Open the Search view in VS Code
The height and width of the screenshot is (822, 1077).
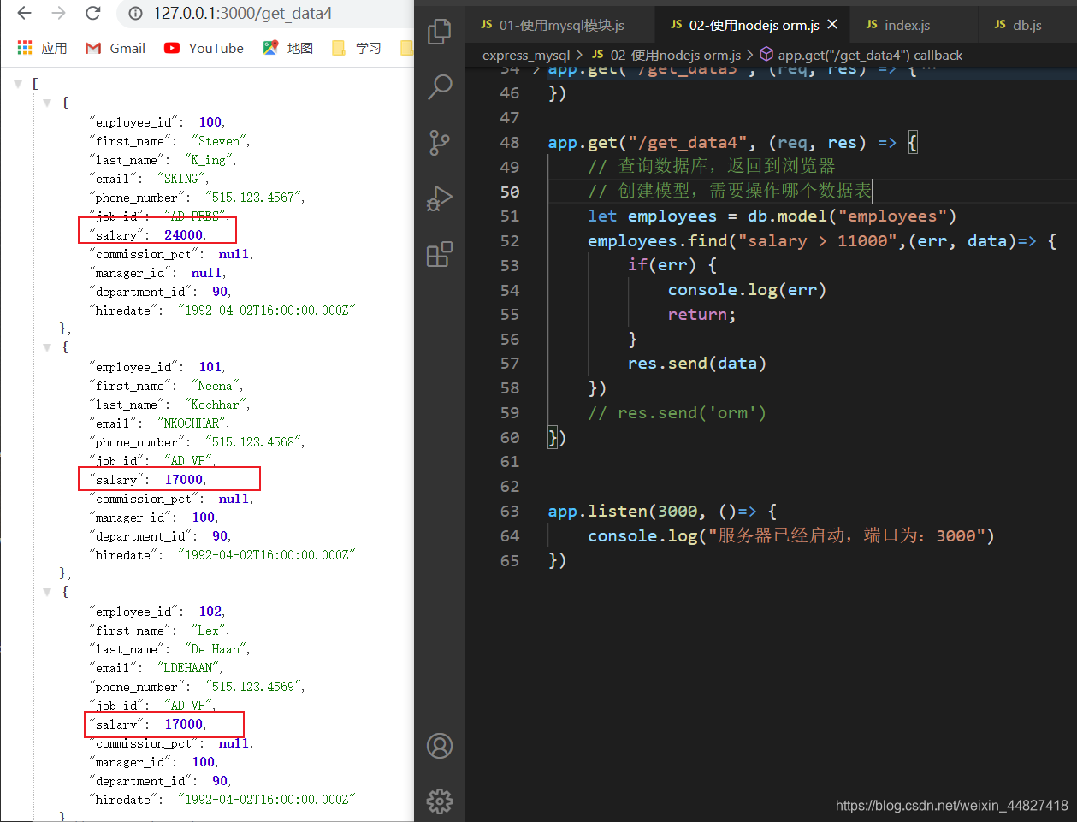pyautogui.click(x=440, y=86)
